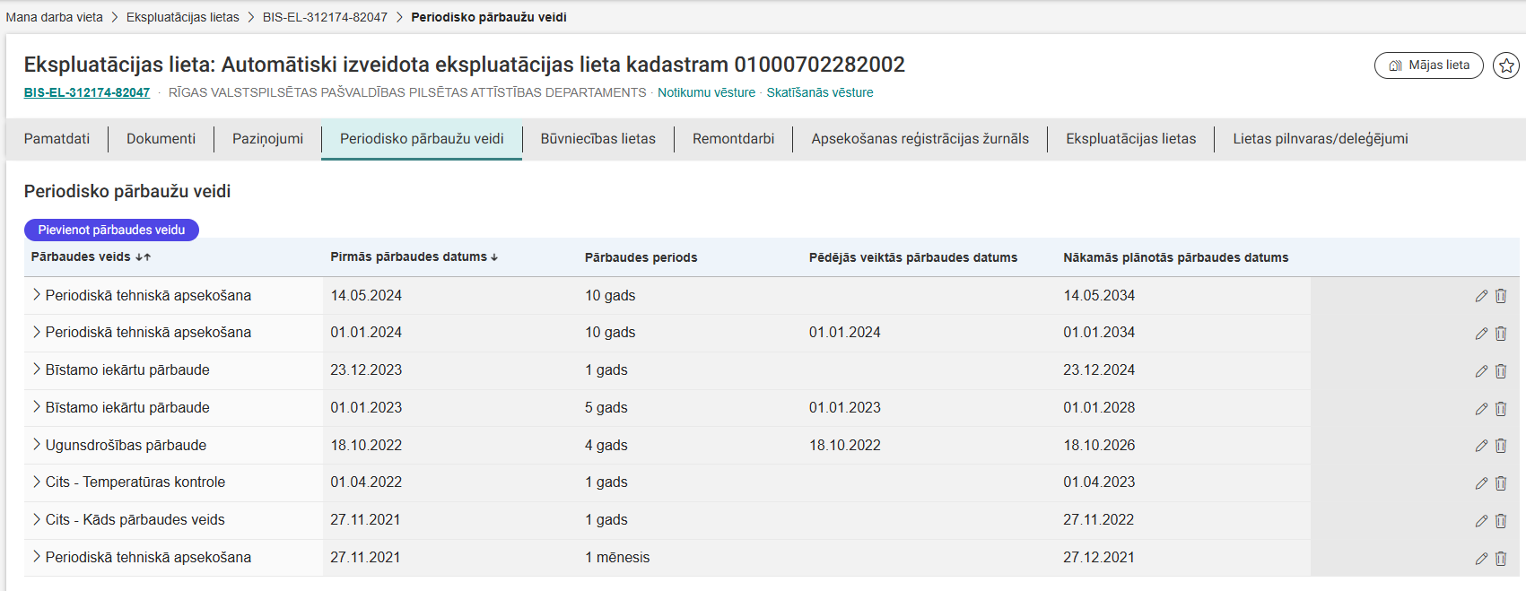
Task: Edit the 14.05.2024 Periodiskā tehniskā apsekošana row
Action: [1481, 296]
